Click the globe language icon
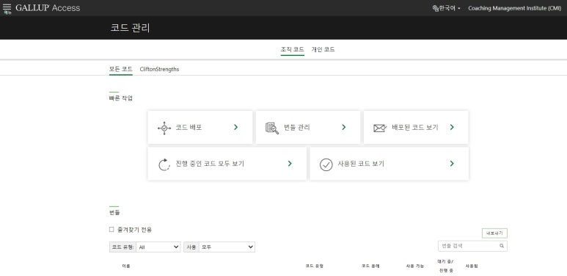This screenshot has width=567, height=276. [436, 8]
